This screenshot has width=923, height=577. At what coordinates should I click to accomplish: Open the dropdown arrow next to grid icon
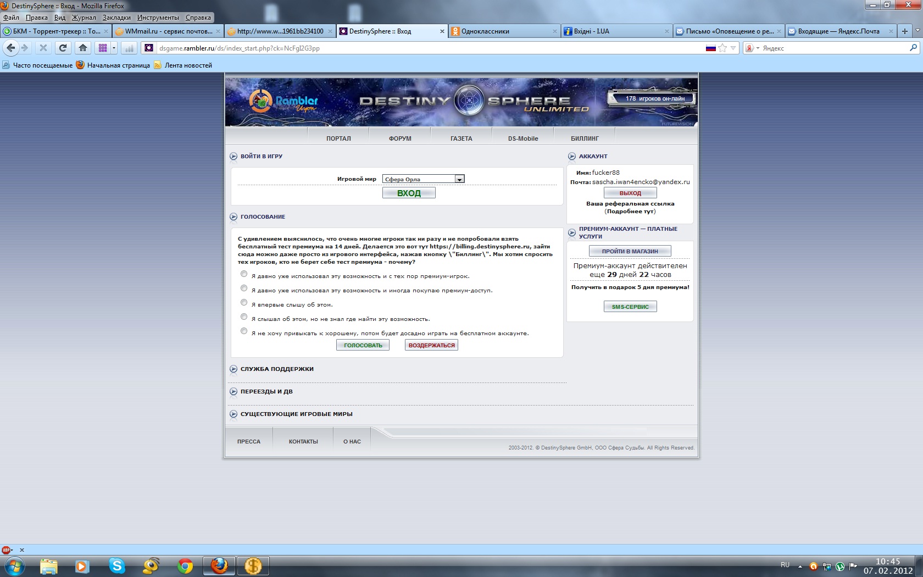[x=114, y=48]
